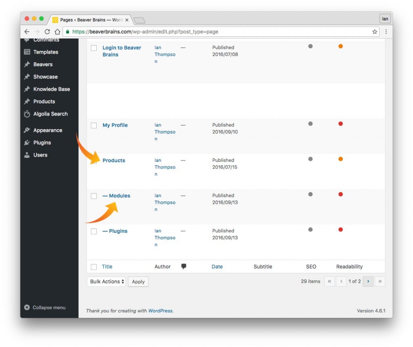Screen dimensions: 413x347
Task: Select the Modules page checkbox
Action: (94, 196)
